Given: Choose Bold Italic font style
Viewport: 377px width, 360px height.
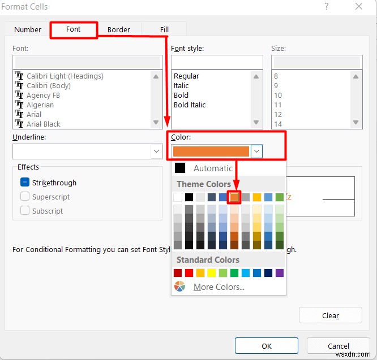Looking at the screenshot, I should [190, 105].
